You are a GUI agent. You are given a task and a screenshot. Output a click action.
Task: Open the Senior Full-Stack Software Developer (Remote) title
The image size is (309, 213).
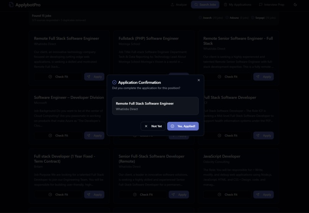pyautogui.click(x=151, y=159)
